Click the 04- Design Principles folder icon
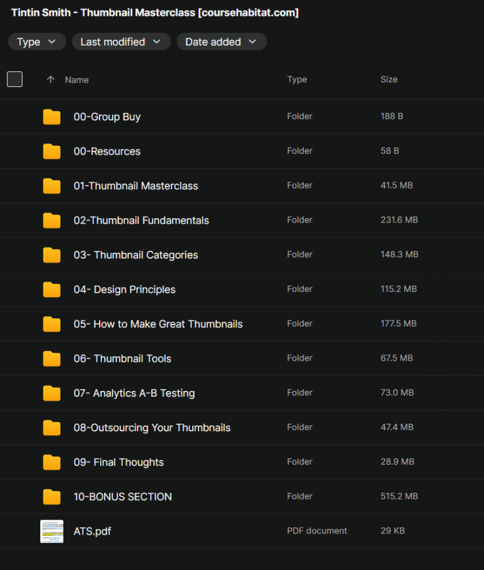Screen dimensions: 484x570 (x=52, y=289)
